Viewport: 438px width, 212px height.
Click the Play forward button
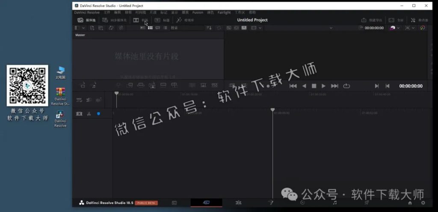323,86
